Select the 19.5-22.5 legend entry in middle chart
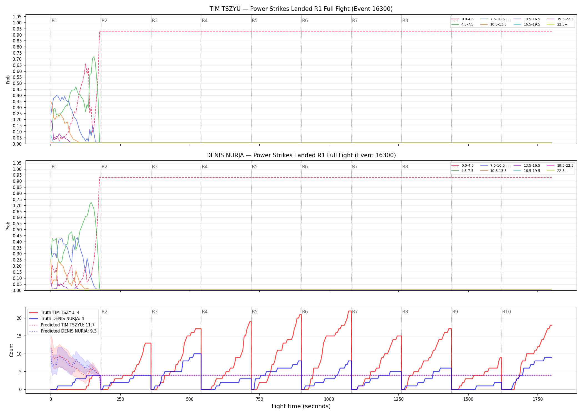Image resolution: width=583 pixels, height=416 pixels. [560, 166]
